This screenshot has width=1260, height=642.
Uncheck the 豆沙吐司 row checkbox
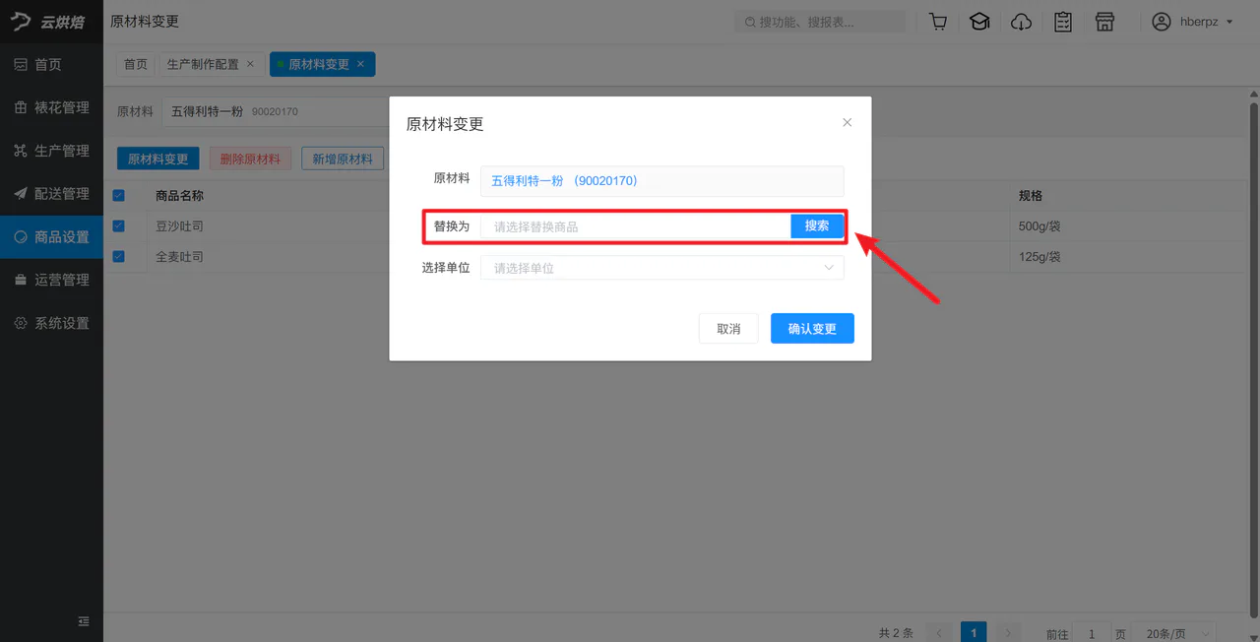click(x=119, y=225)
